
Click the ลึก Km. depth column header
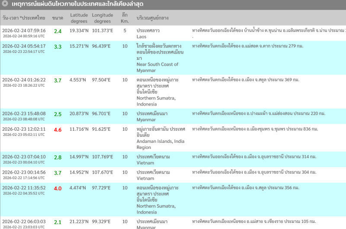(125, 18)
